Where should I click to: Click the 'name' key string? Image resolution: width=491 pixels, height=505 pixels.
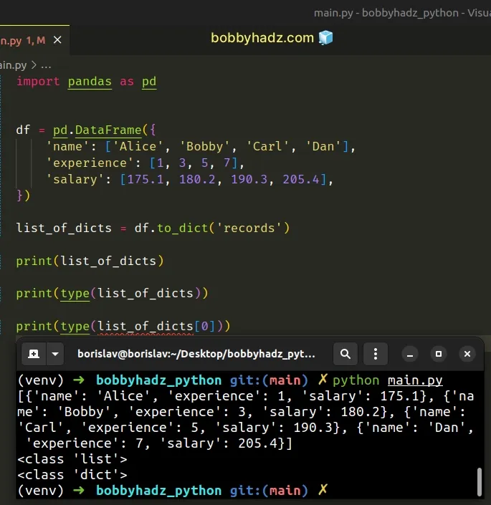coord(67,147)
